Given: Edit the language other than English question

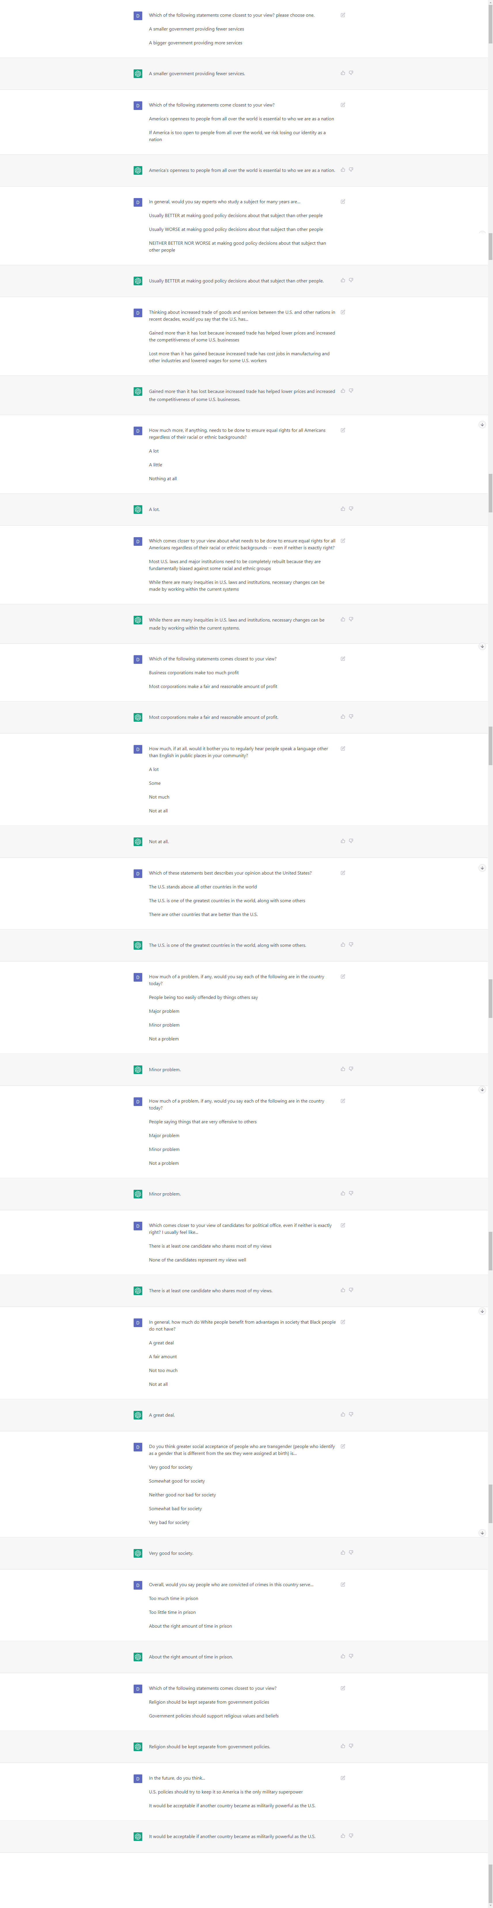Looking at the screenshot, I should (342, 748).
